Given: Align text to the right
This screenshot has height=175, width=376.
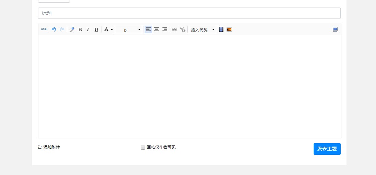Looking at the screenshot, I should (x=165, y=29).
